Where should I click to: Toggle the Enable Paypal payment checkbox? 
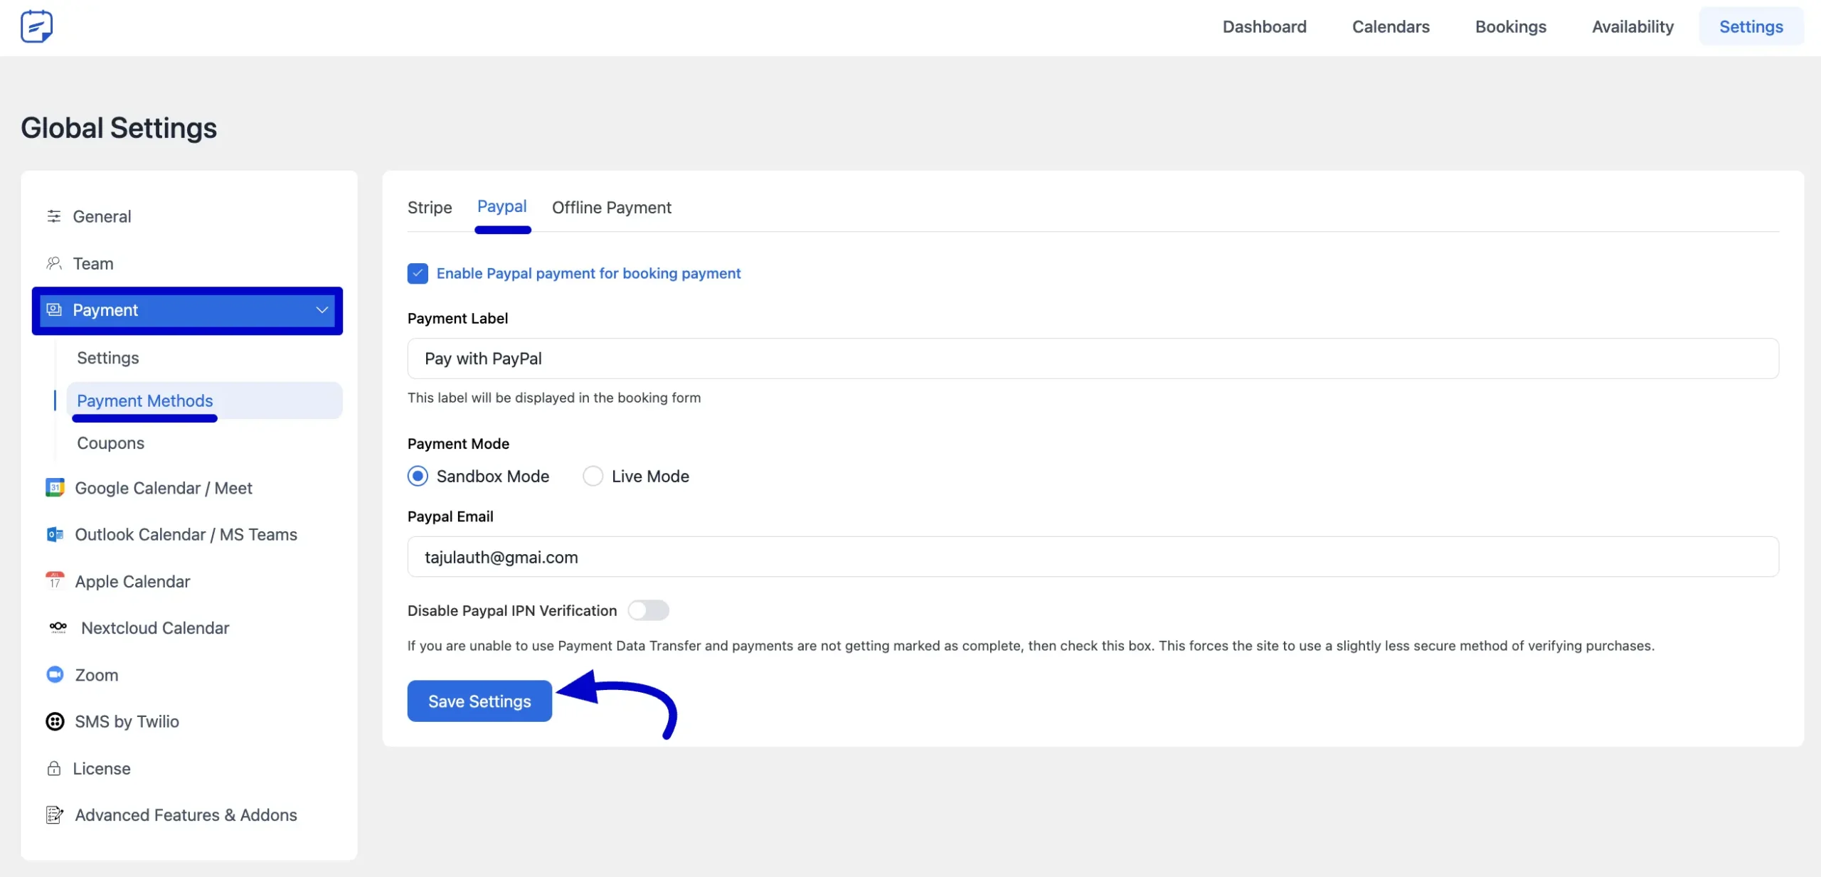click(418, 273)
